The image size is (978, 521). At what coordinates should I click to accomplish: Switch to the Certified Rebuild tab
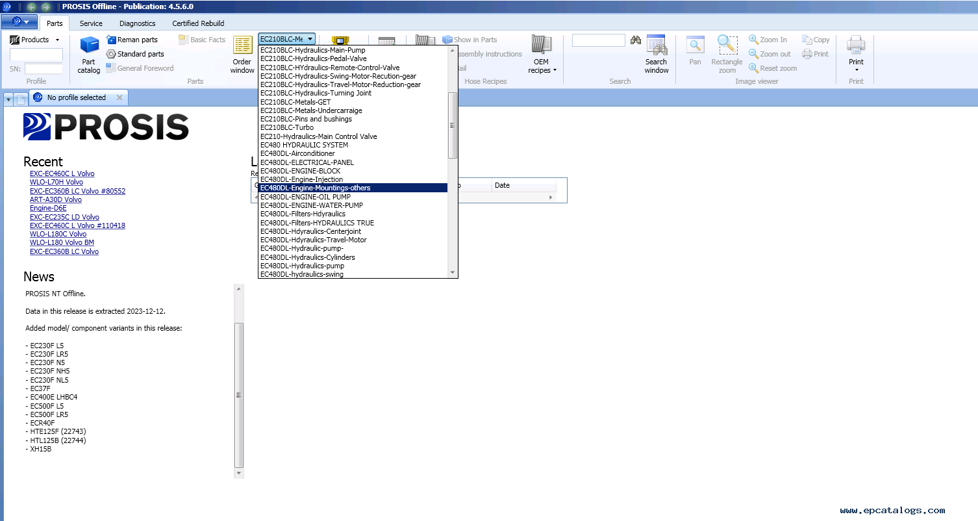(198, 23)
